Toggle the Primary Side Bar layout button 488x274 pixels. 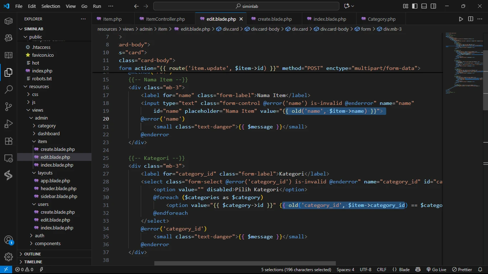coord(415,6)
